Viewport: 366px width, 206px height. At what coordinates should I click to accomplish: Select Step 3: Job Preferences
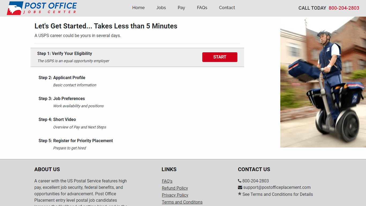62,98
